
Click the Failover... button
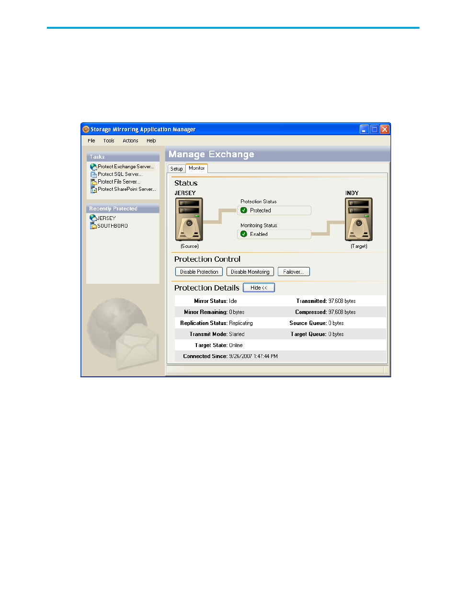pos(294,272)
